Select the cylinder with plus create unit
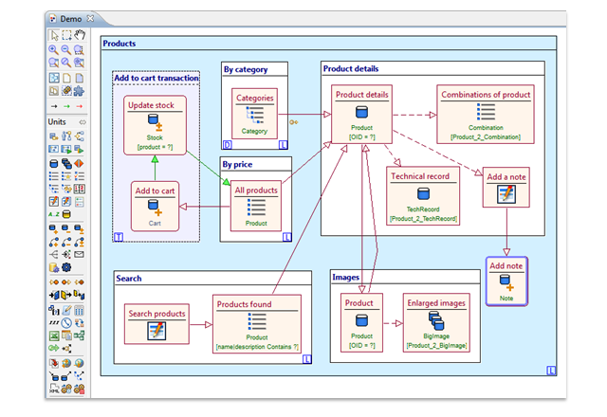Viewport: 607px width, 417px height. [x=54, y=229]
